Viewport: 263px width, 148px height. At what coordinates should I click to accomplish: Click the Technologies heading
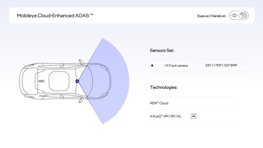tap(164, 87)
